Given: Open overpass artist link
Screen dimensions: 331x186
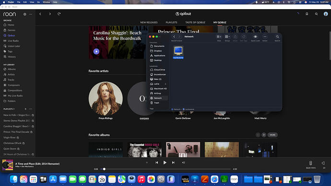Looking at the screenshot, I should pos(144,118).
